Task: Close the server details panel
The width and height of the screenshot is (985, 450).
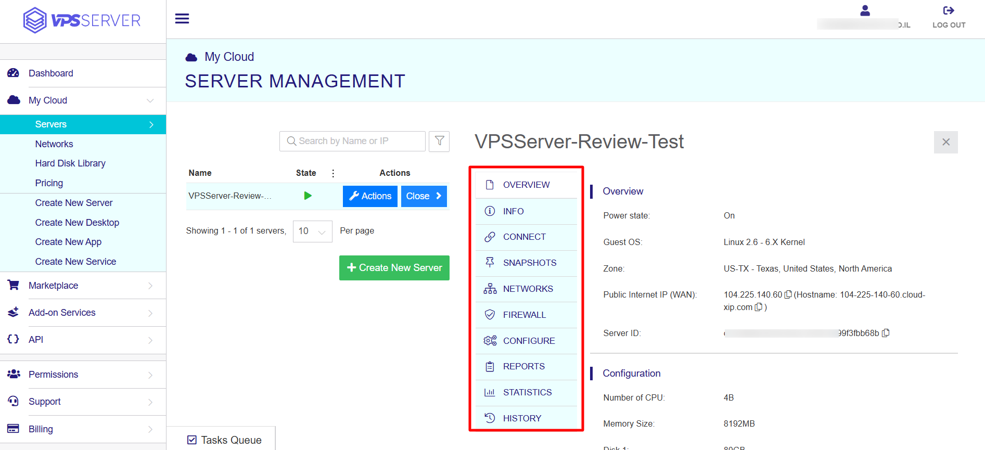Action: click(x=946, y=142)
